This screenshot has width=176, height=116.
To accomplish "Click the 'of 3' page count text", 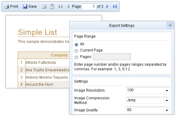I will [x=100, y=6].
